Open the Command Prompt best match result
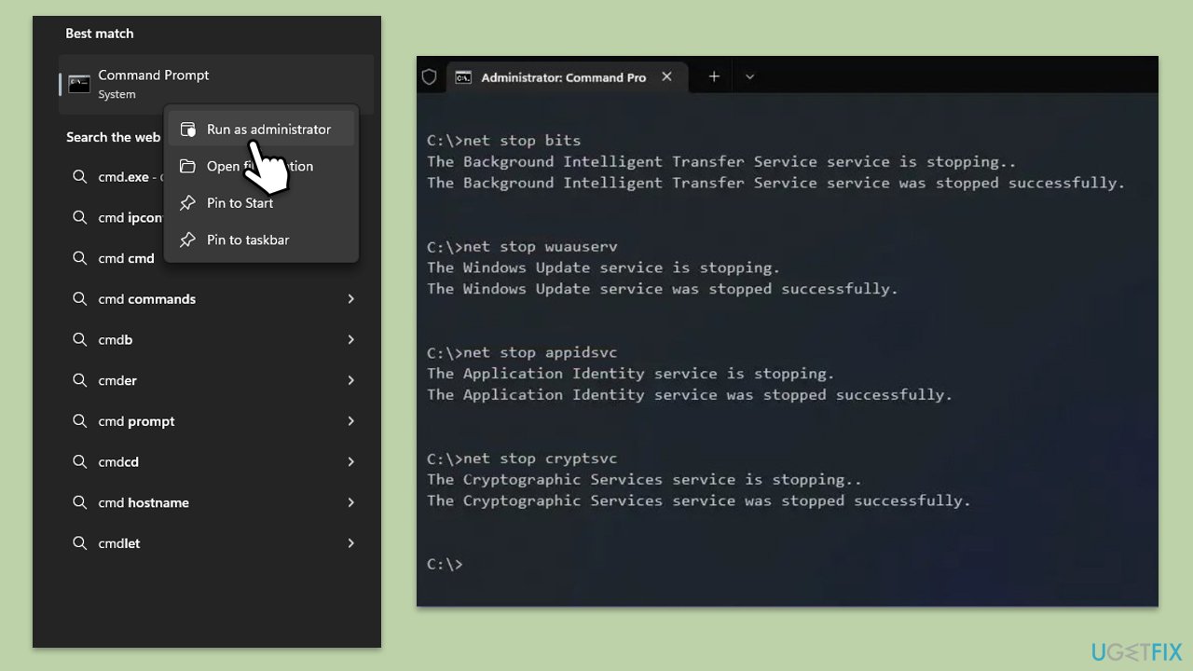Viewport: 1193px width, 671px height. [216, 84]
